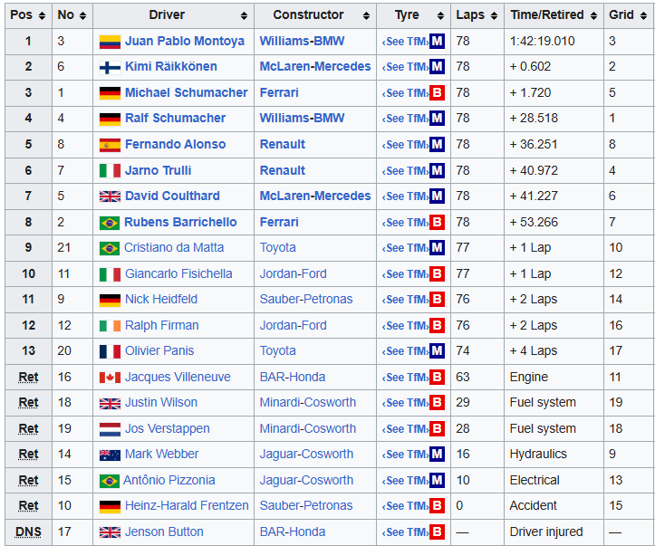Image resolution: width=655 pixels, height=546 pixels.
Task: Click the Canadian flag beside Jacques Villeneuve
Action: [x=110, y=378]
